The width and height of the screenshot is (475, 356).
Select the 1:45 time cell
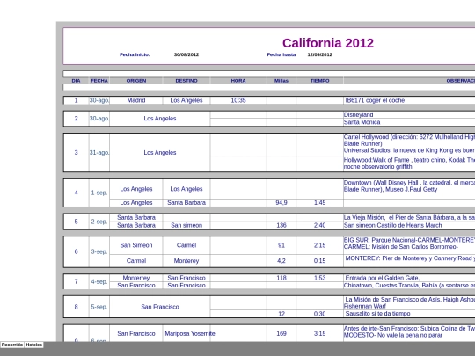click(x=319, y=203)
